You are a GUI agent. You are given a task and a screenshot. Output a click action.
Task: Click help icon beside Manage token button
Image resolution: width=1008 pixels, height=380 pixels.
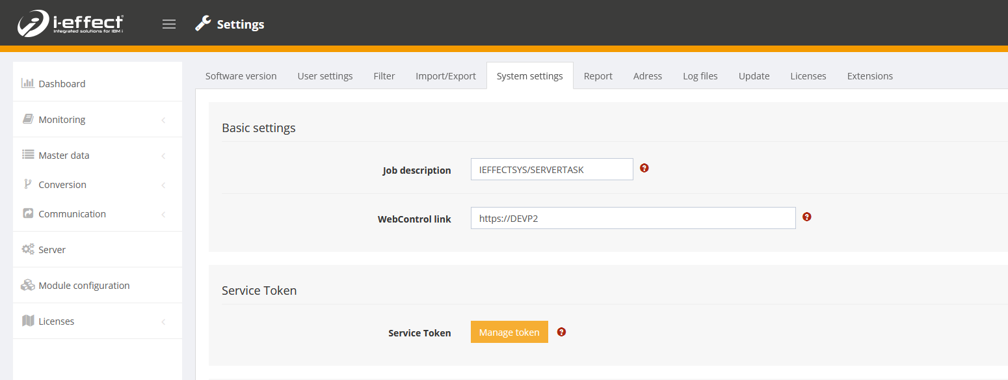pyautogui.click(x=562, y=332)
